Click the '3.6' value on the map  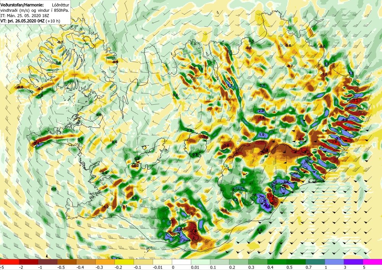coord(286,182)
